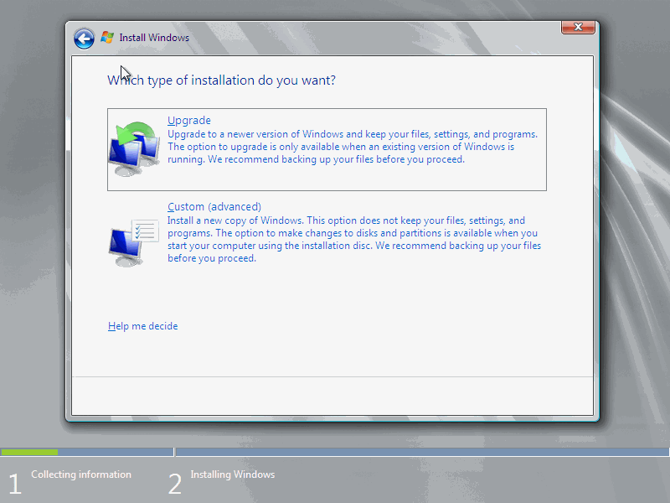Click the large step number 1

click(15, 484)
